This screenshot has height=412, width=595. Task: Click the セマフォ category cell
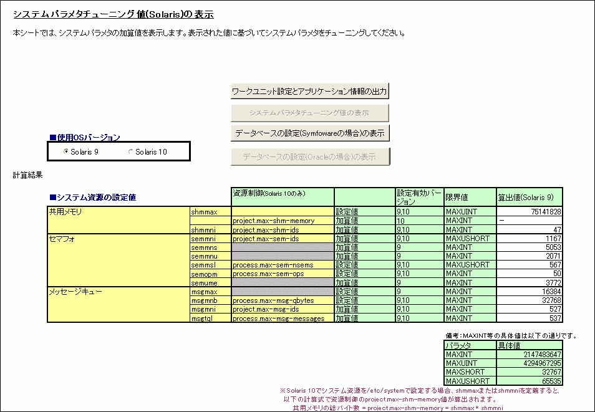click(x=119, y=239)
